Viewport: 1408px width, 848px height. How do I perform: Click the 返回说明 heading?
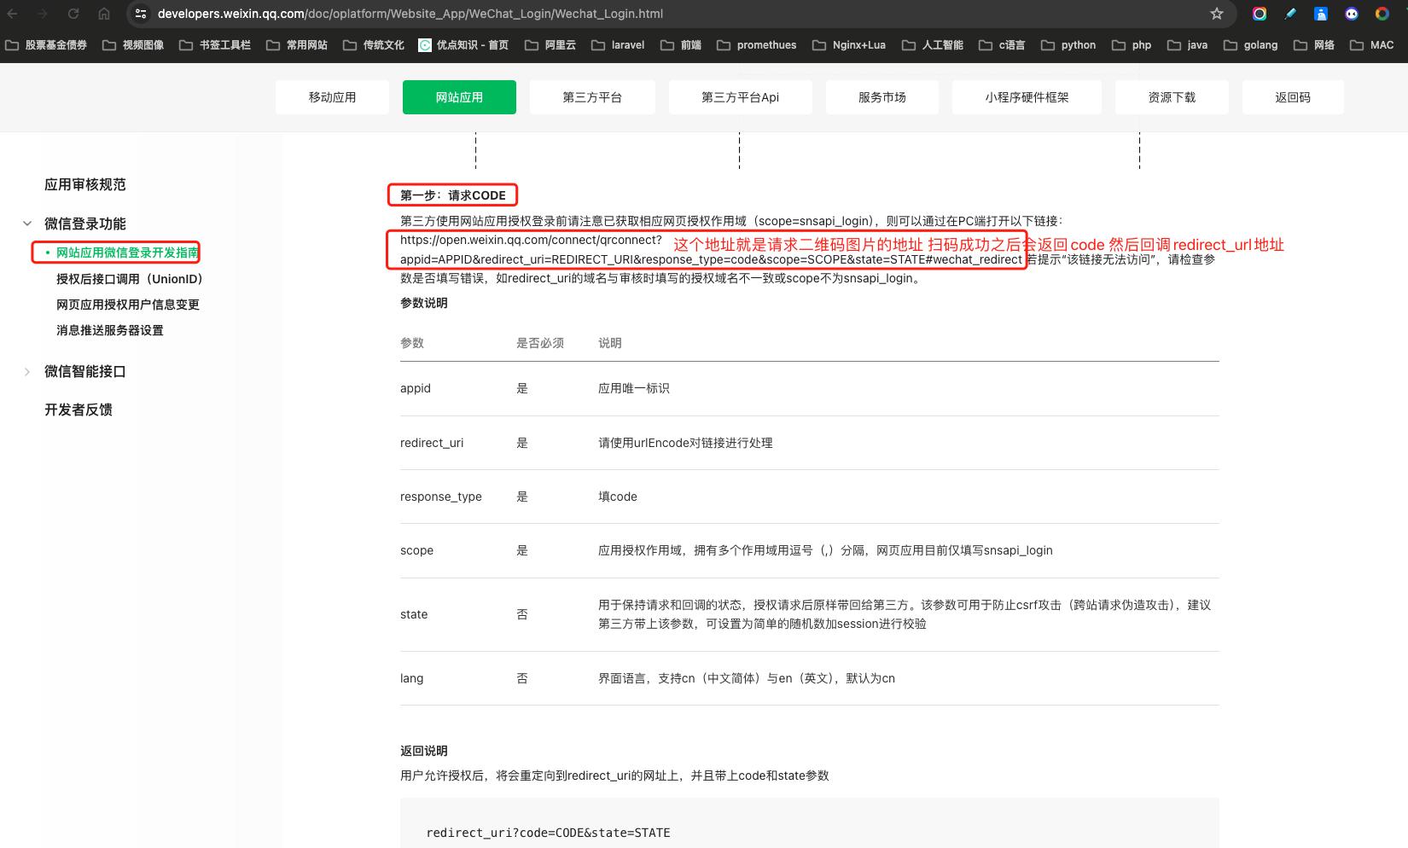point(424,751)
